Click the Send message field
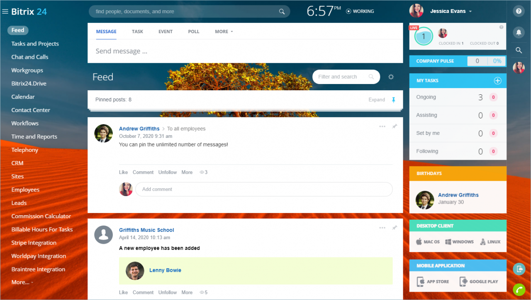 coord(245,51)
